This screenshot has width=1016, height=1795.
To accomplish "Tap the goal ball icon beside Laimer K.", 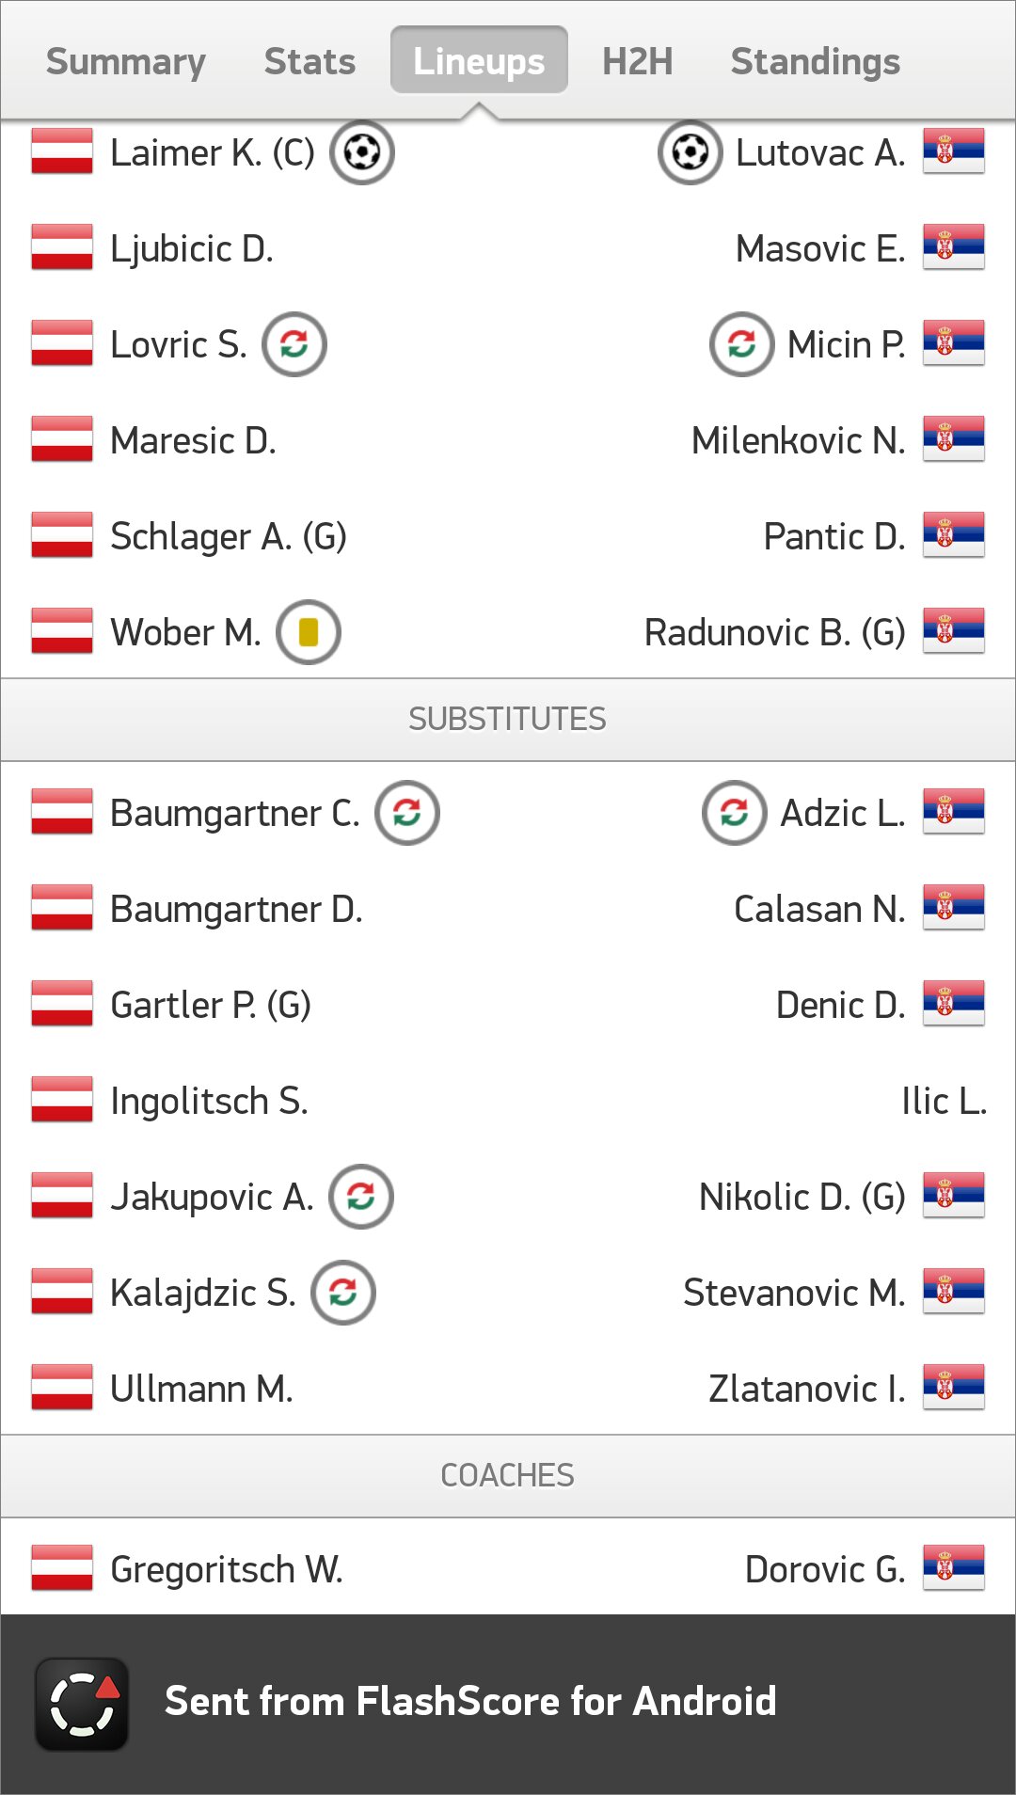I will pos(362,152).
